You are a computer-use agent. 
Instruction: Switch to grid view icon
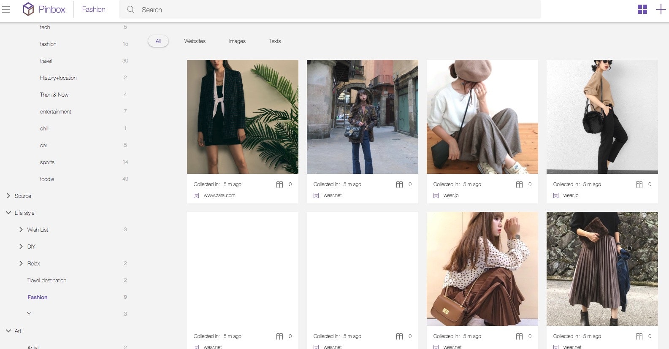(x=642, y=9)
